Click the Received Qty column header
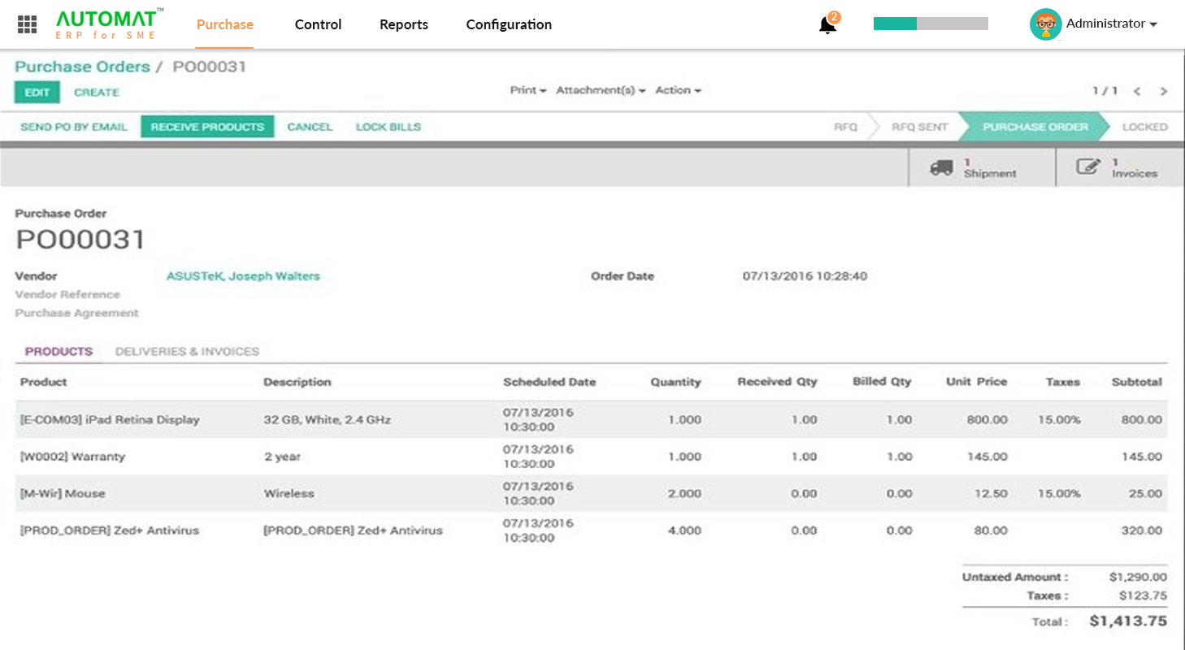The image size is (1185, 650). point(777,382)
